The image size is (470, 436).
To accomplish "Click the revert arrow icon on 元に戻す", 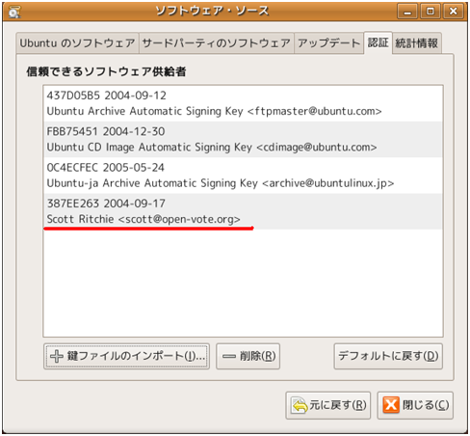I will [x=300, y=405].
